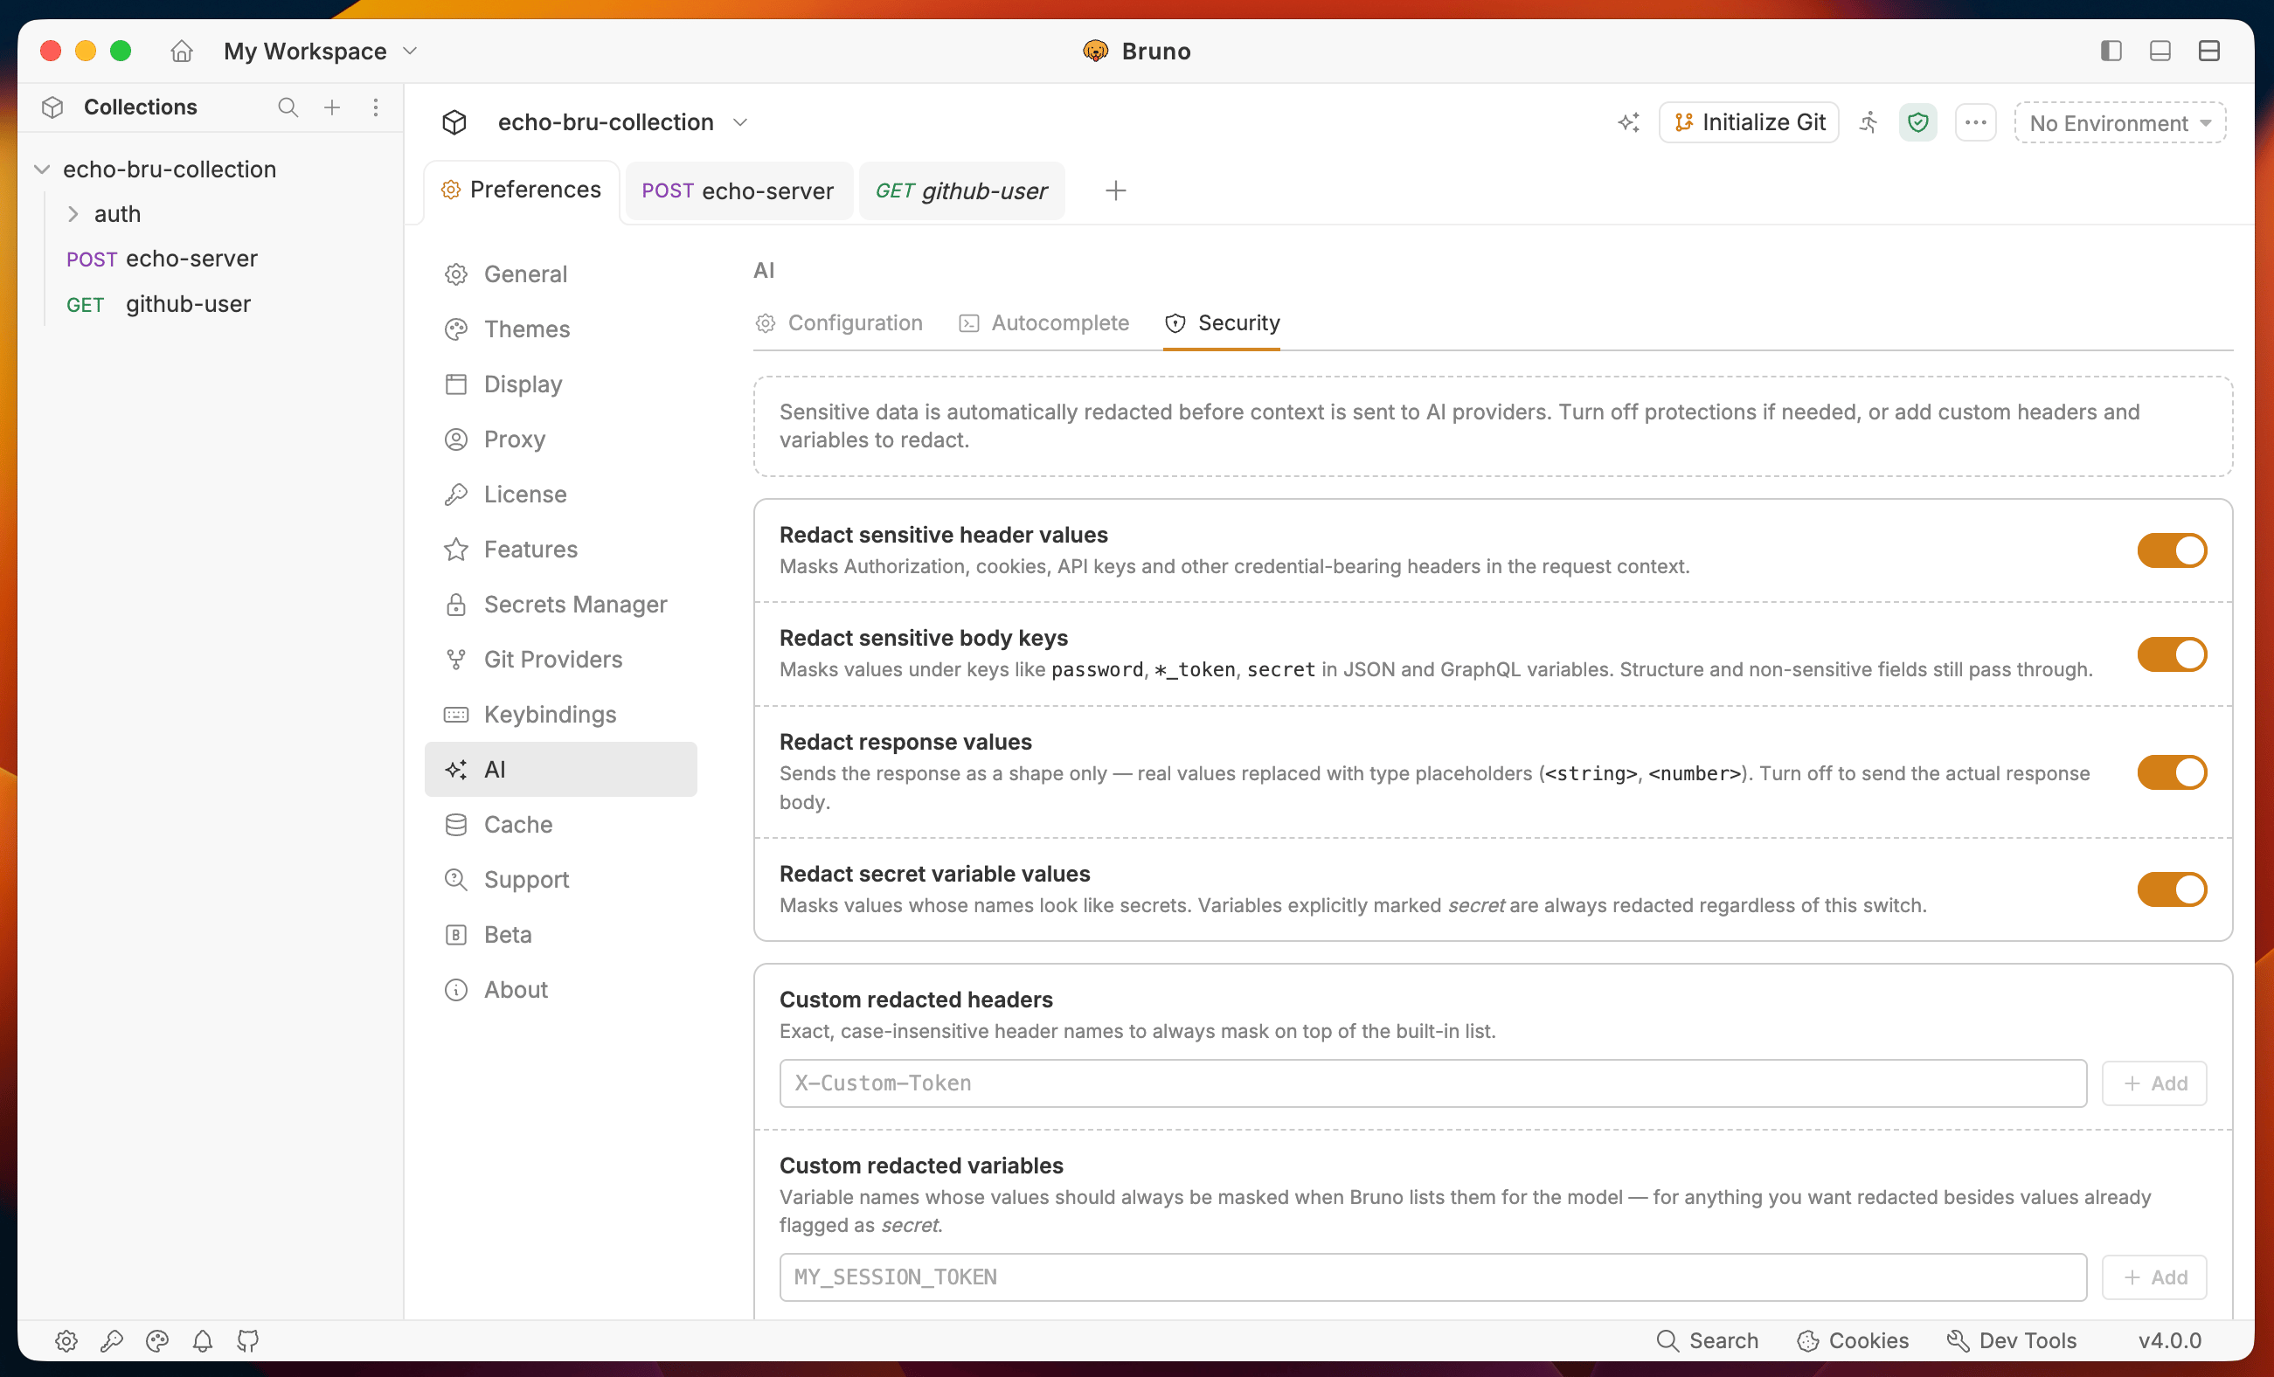Open Themes preferences
Screen dimensions: 2274x1377
[561, 329]
